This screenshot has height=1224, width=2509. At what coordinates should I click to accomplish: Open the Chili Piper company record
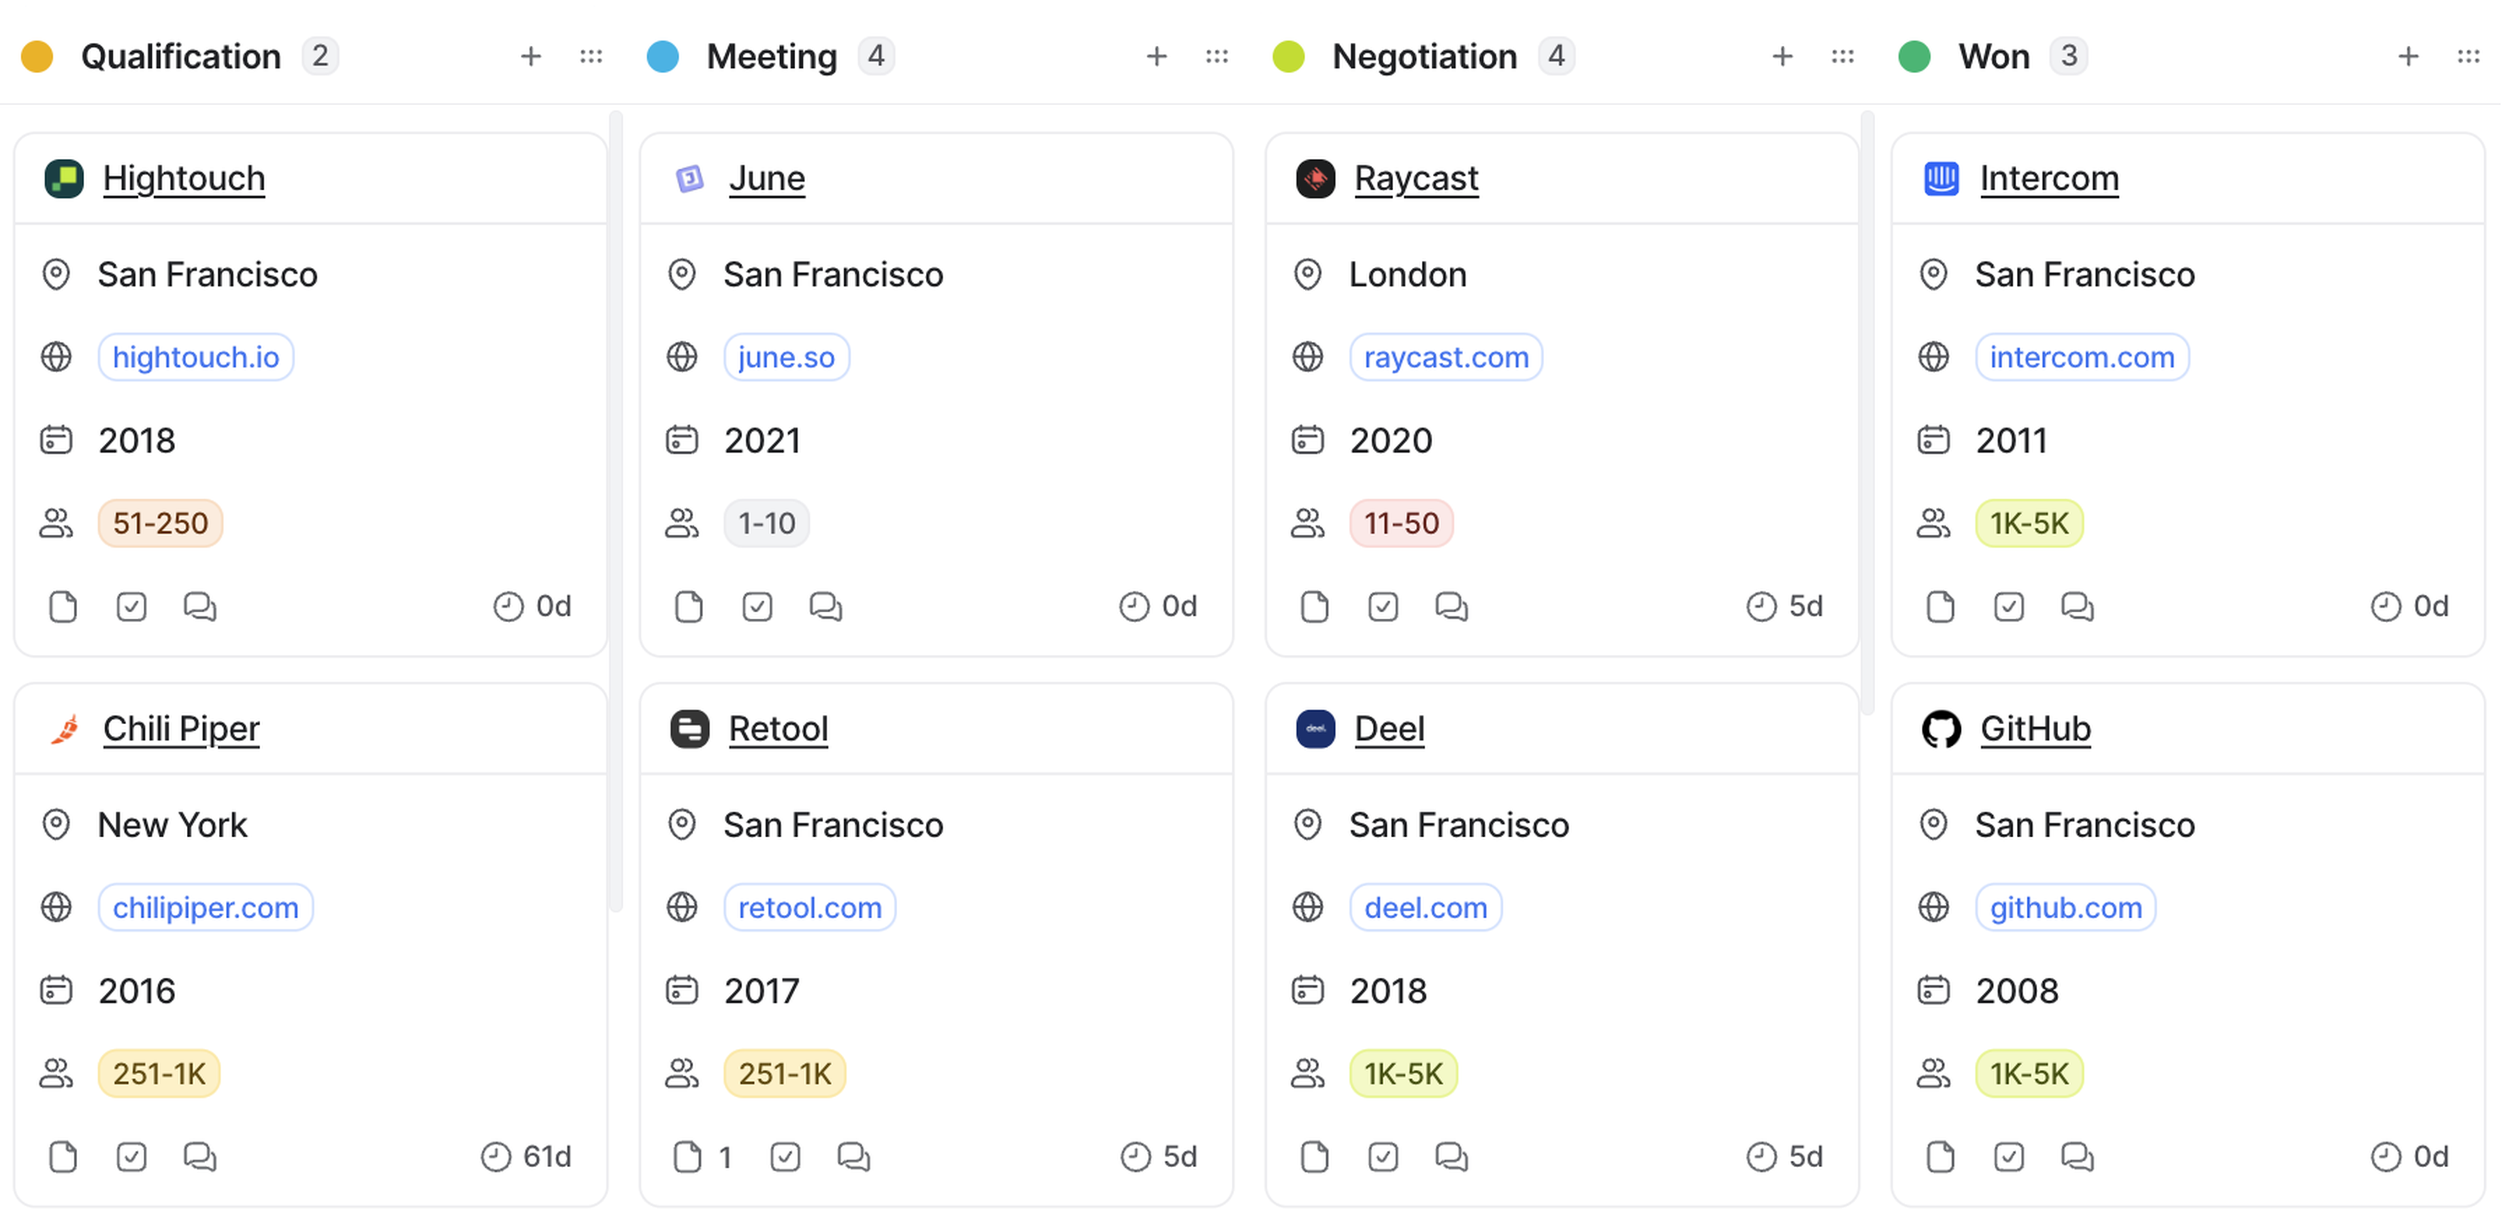pos(181,728)
